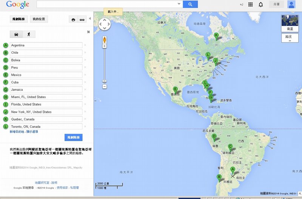Click the zoom out minus button
Image resolution: width=302 pixels, height=199 pixels.
click(105, 87)
